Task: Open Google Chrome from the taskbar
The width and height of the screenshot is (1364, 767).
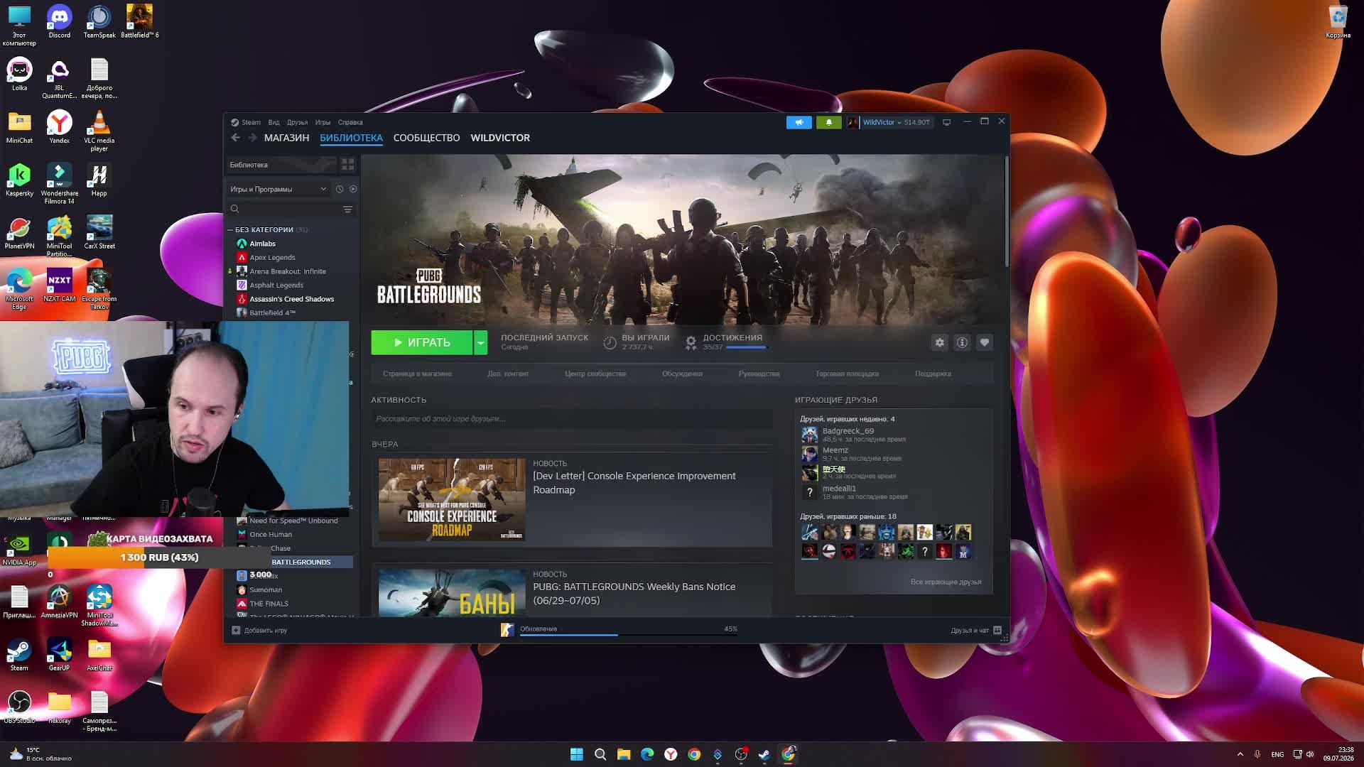Action: [x=694, y=754]
